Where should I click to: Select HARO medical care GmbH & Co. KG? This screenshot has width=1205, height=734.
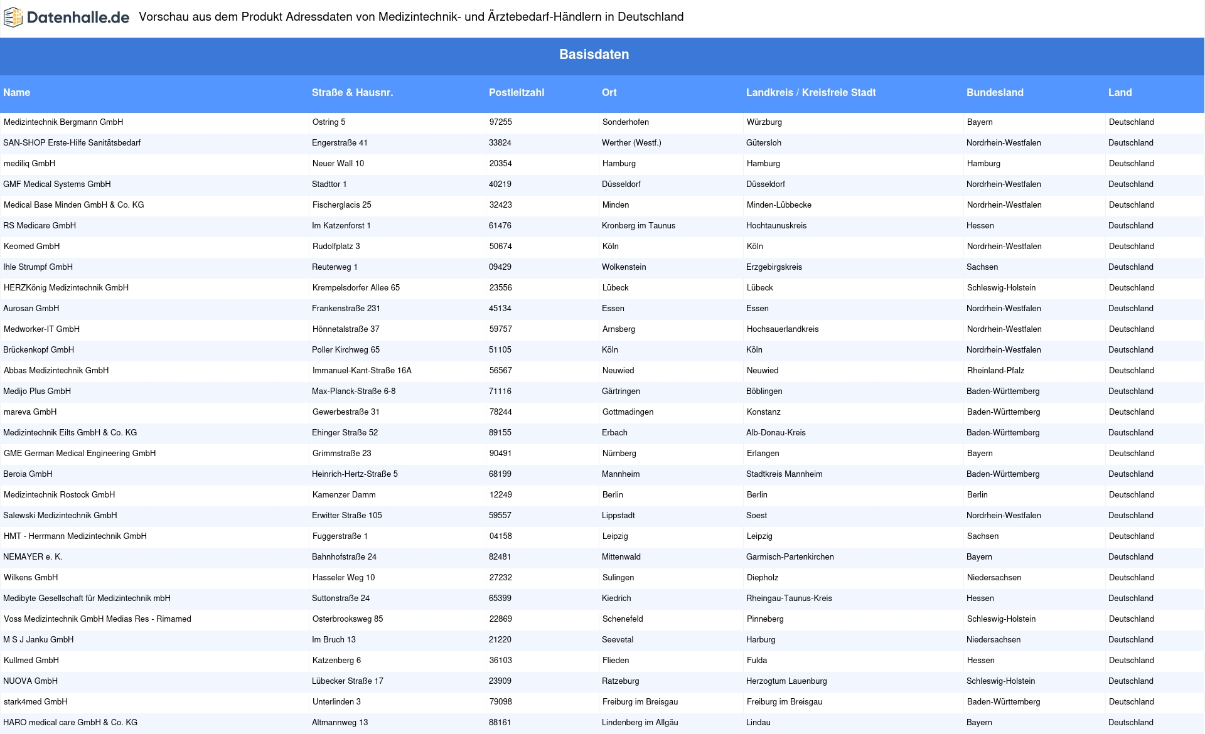tap(70, 723)
